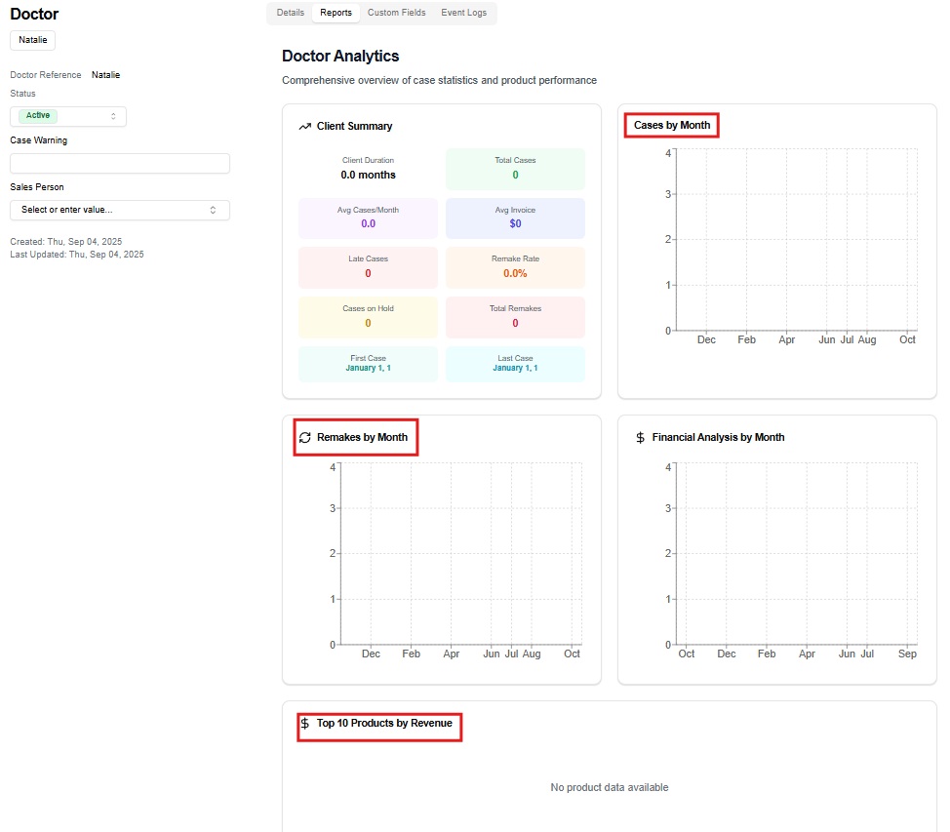950x832 pixels.
Task: Click the Client Summary trend icon
Action: pyautogui.click(x=305, y=127)
